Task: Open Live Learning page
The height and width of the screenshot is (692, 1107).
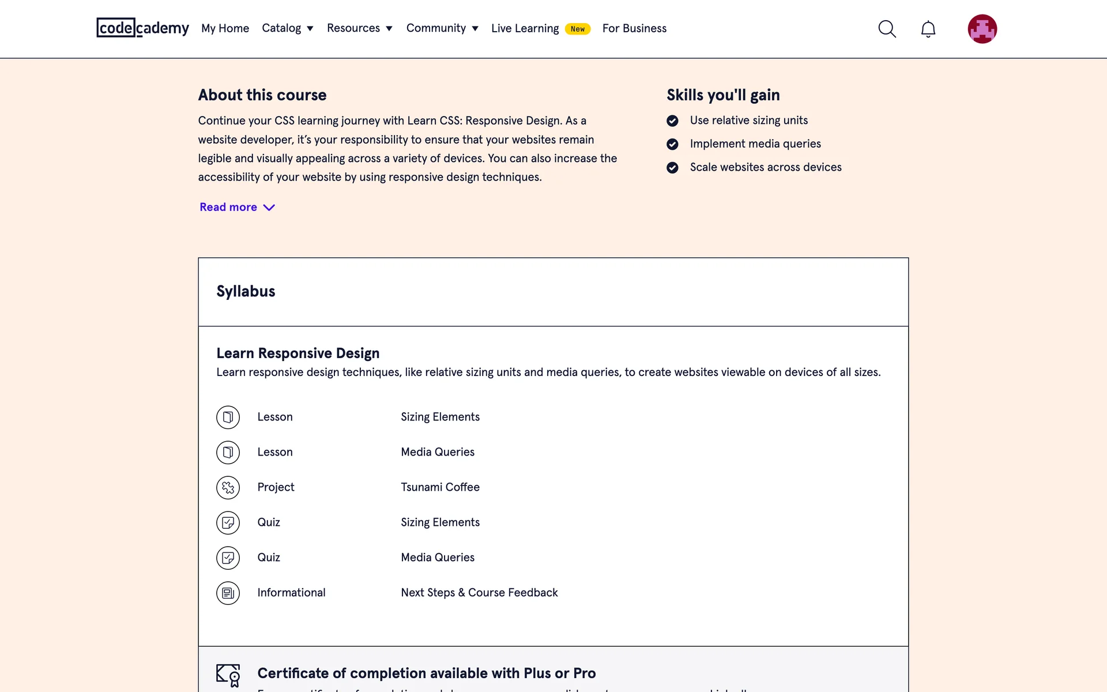Action: pos(525,28)
